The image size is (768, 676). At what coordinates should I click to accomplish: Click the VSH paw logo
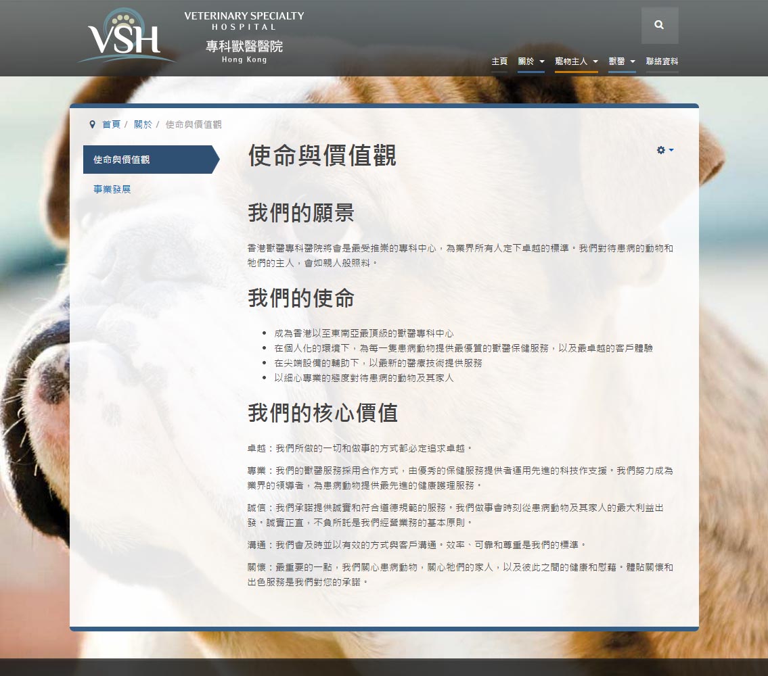pyautogui.click(x=124, y=36)
